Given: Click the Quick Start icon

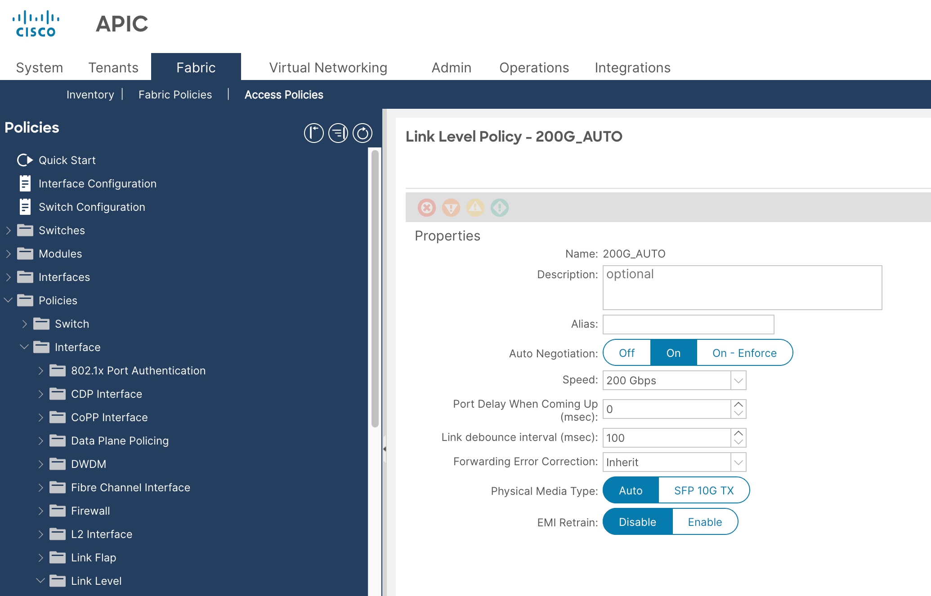Looking at the screenshot, I should click(x=25, y=160).
